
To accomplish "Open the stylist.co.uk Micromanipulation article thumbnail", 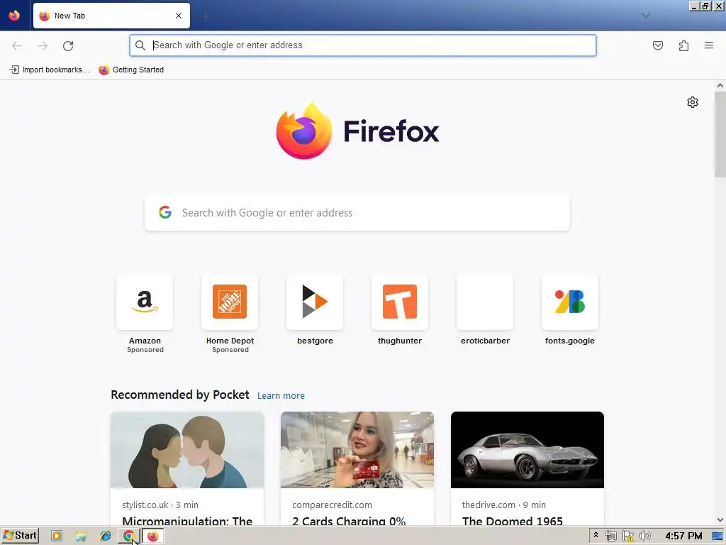I will coord(187,449).
